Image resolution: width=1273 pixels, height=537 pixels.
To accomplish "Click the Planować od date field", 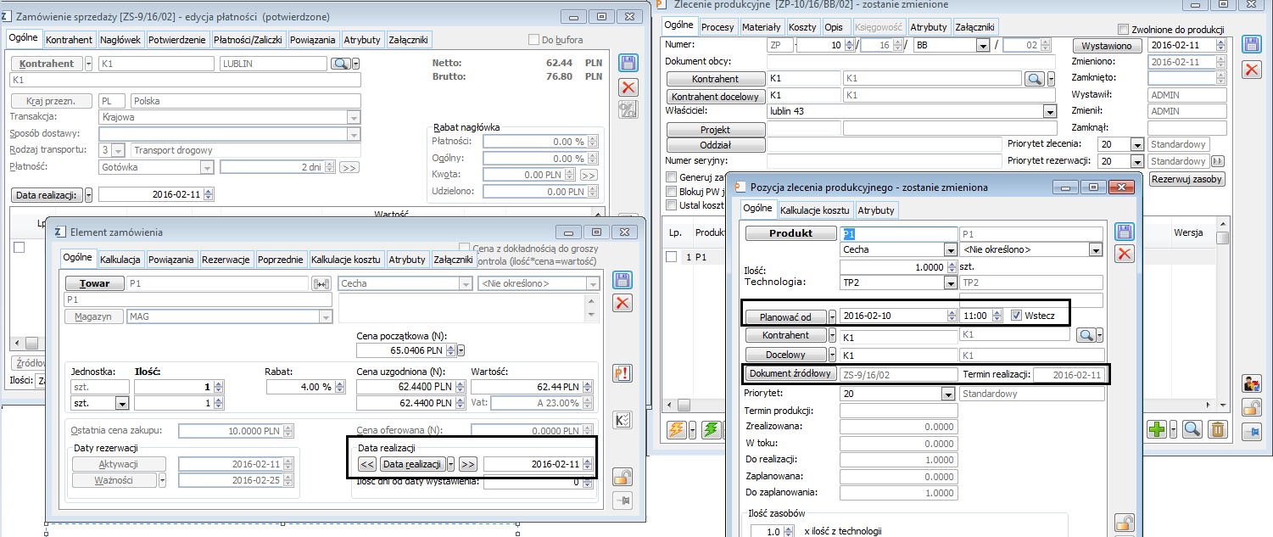I will pos(892,316).
